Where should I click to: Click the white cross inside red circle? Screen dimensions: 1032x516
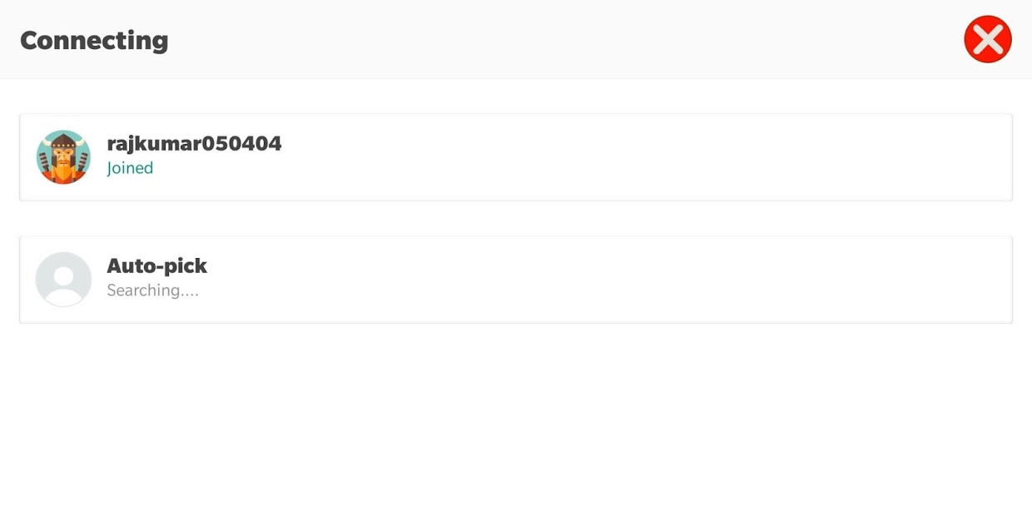click(987, 39)
